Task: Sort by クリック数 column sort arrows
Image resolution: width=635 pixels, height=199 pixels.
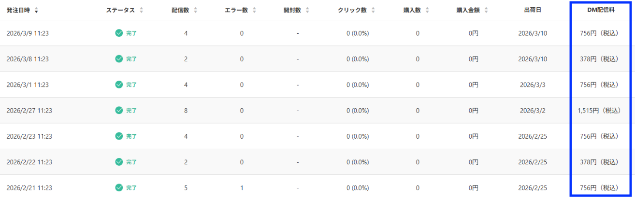Action: (x=372, y=10)
